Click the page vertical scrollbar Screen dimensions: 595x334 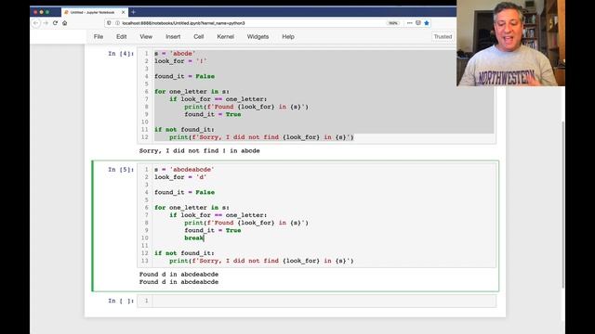coord(562,204)
